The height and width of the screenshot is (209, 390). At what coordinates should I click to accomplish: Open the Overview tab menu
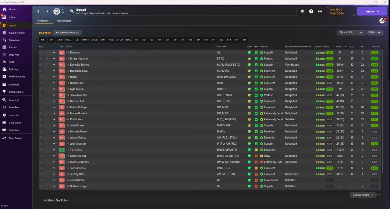[44, 21]
